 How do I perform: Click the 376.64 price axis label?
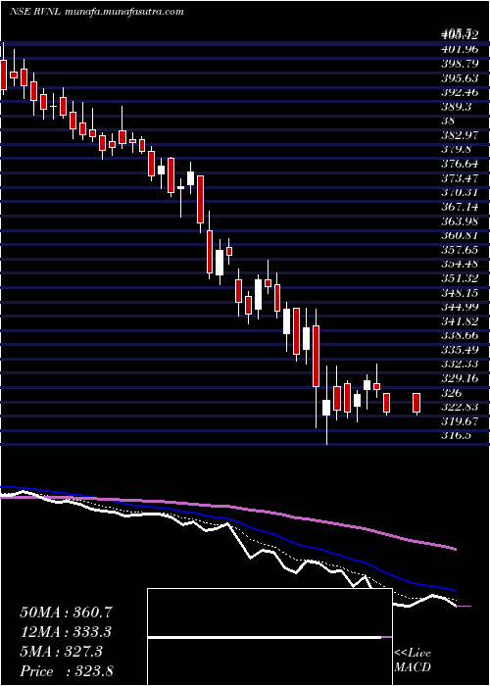(459, 164)
